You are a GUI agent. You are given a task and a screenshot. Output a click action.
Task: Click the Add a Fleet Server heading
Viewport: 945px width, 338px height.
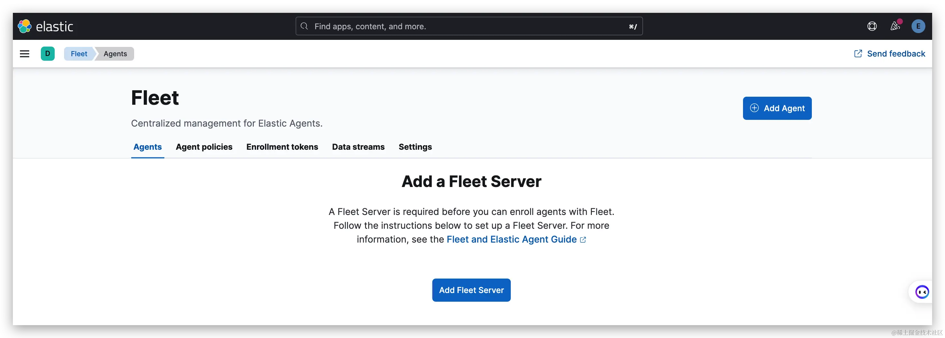[x=472, y=182]
